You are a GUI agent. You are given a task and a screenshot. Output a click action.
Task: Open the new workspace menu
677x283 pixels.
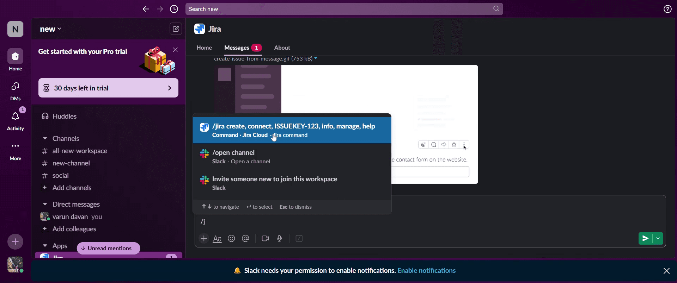click(51, 29)
